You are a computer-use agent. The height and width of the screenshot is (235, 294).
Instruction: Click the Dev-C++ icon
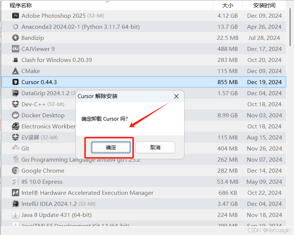[x=16, y=104]
